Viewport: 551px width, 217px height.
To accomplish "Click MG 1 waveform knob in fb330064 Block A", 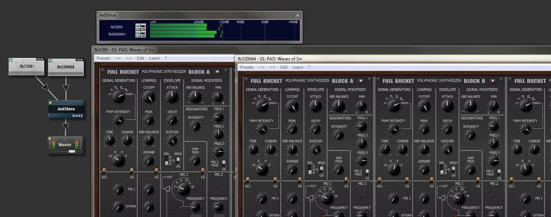I will tap(326, 198).
